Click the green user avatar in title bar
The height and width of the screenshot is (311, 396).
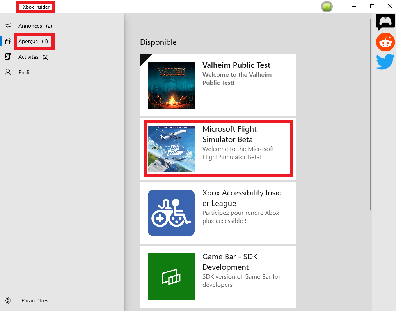coord(327,7)
